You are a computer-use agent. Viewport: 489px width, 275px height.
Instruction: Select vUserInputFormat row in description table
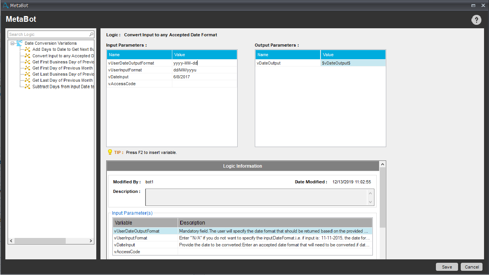point(243,238)
